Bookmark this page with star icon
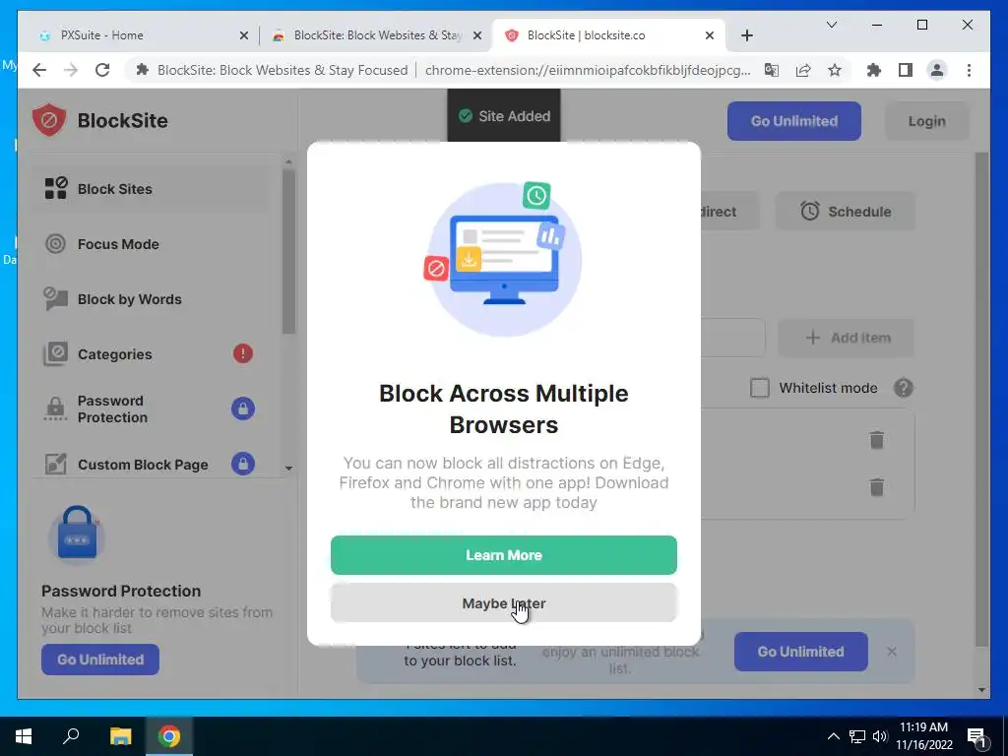This screenshot has width=1008, height=756. (835, 70)
